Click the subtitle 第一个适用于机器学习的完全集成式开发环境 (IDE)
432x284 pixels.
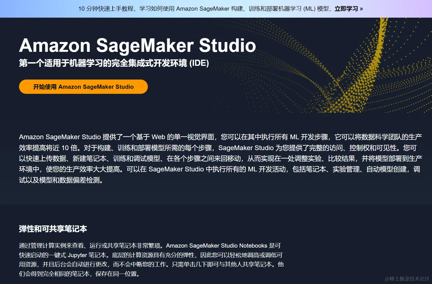[114, 63]
